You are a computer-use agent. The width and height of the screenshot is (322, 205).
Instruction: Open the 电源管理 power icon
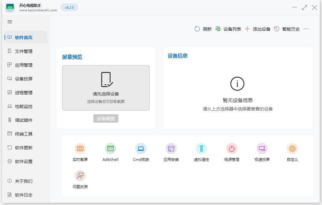tap(232, 148)
